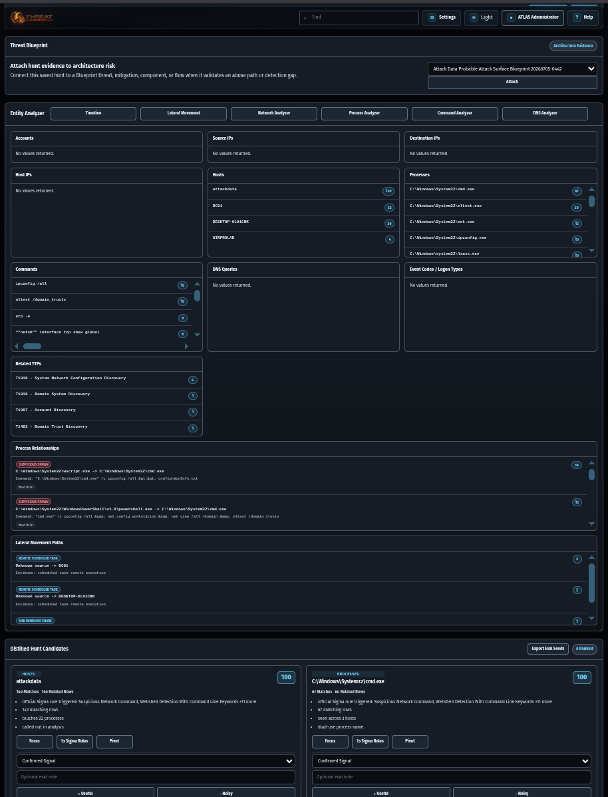Click the 0 Ranked badge
Screen dimensions: 608x797
pyautogui.click(x=585, y=649)
